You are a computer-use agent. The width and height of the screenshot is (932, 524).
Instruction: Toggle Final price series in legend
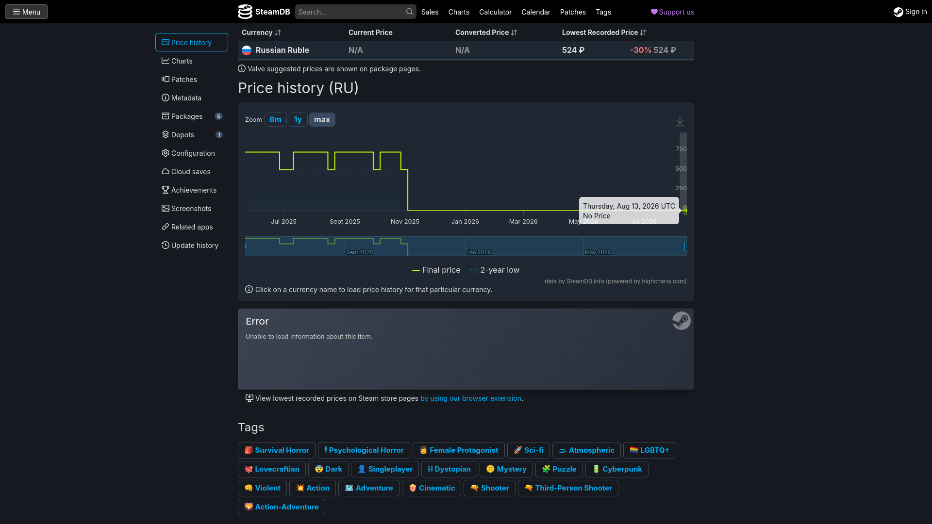[x=436, y=270]
